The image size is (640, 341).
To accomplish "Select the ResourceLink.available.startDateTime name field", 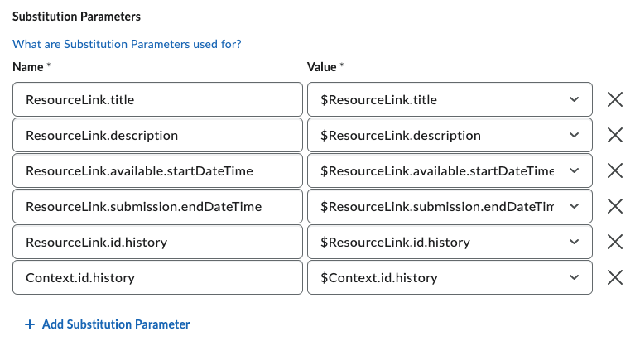I will pos(157,170).
